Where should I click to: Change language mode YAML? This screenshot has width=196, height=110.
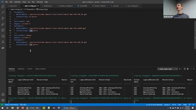click(x=185, y=105)
